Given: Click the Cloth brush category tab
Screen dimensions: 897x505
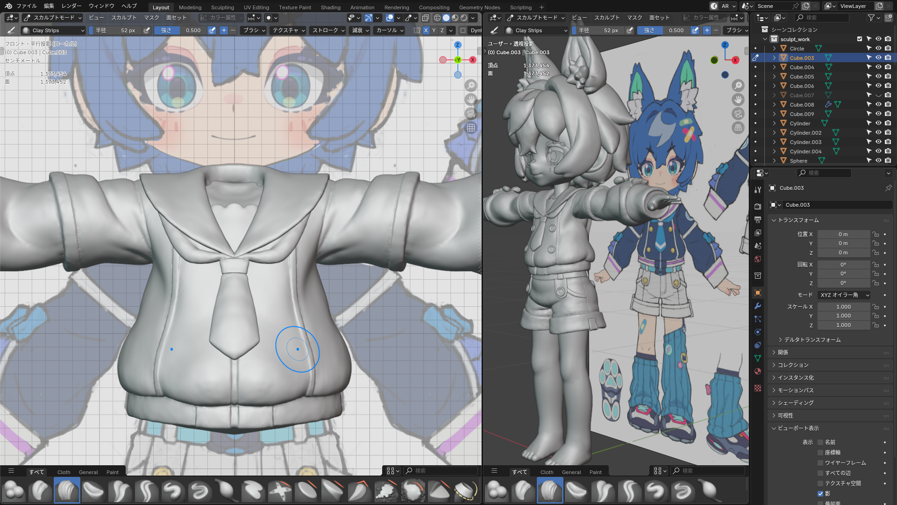Looking at the screenshot, I should (64, 472).
